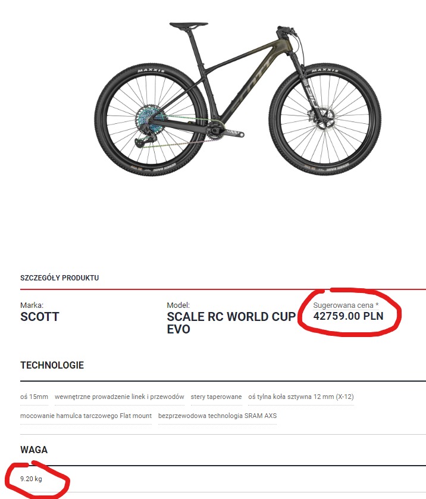The width and height of the screenshot is (426, 499).
Task: Click the SCOTT brand name
Action: point(40,317)
